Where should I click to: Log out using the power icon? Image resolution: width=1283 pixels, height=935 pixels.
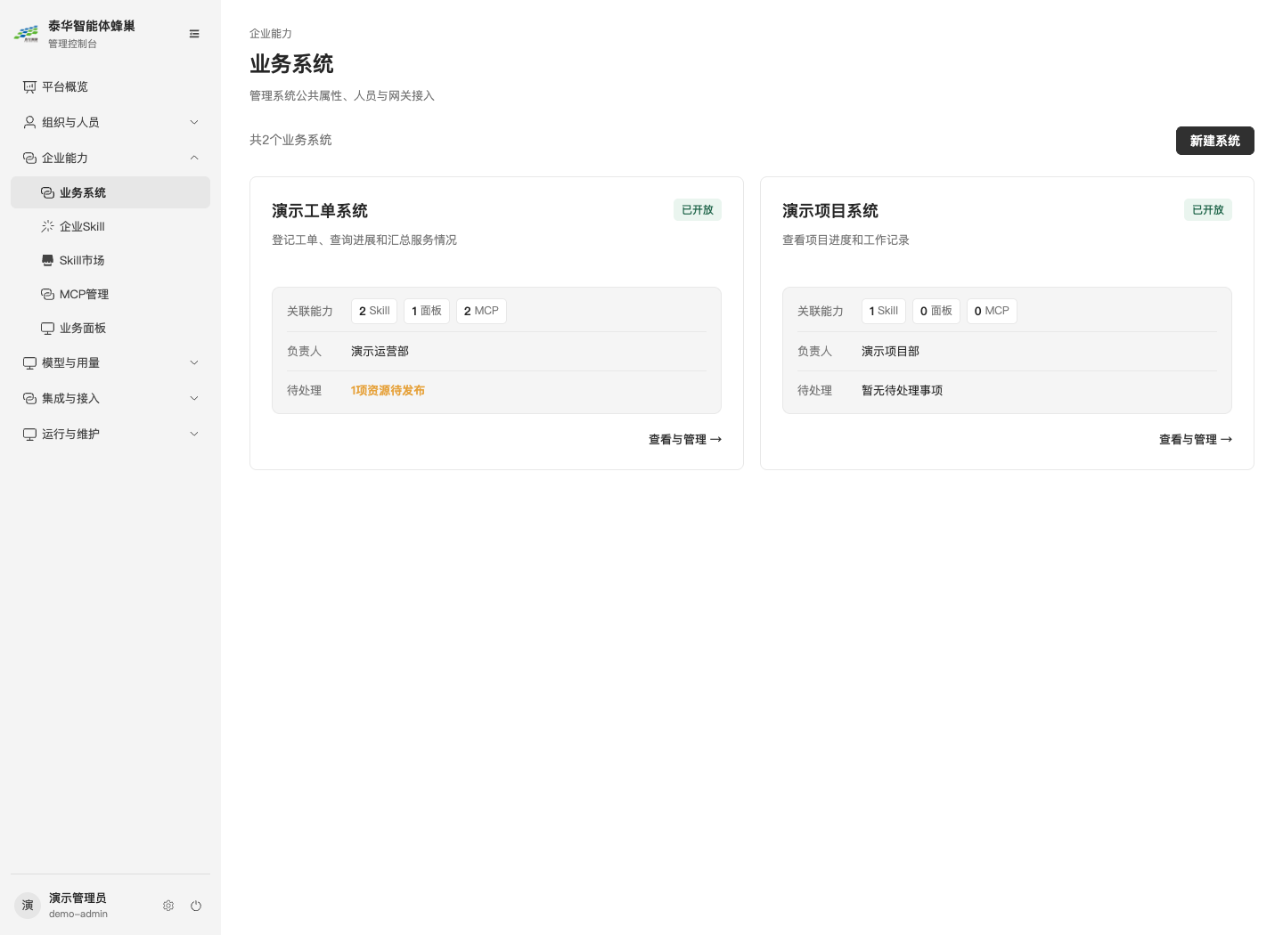(x=196, y=906)
